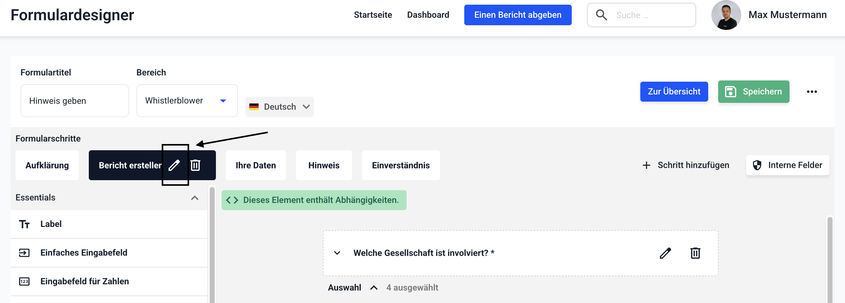This screenshot has width=845, height=303.
Task: Edit the Welche Gesellschaft question with pencil icon
Action: click(x=665, y=253)
